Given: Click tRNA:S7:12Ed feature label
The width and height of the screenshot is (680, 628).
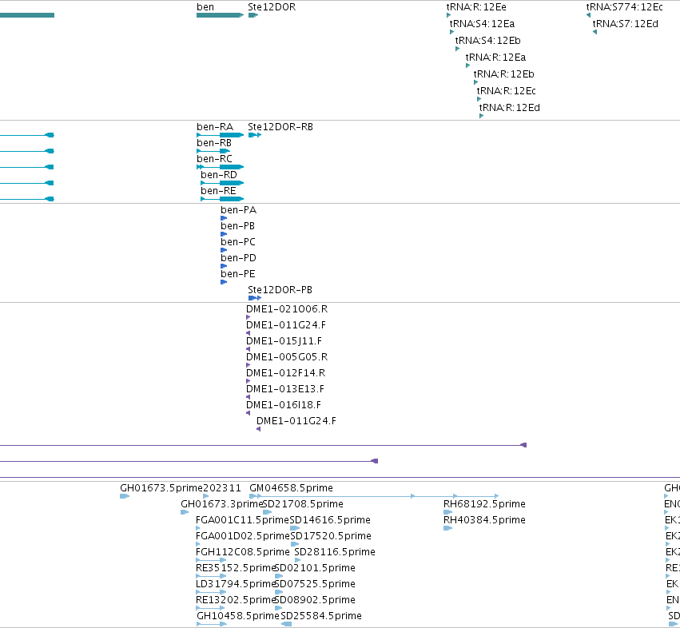Looking at the screenshot, I should pyautogui.click(x=625, y=24).
